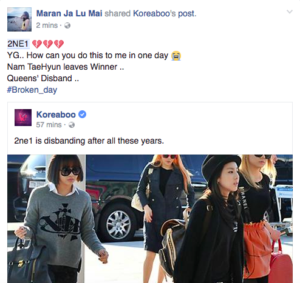This screenshot has height=283, width=300.
Task: Click the globe privacy icon beside 2 mins
Action: pyautogui.click(x=67, y=25)
